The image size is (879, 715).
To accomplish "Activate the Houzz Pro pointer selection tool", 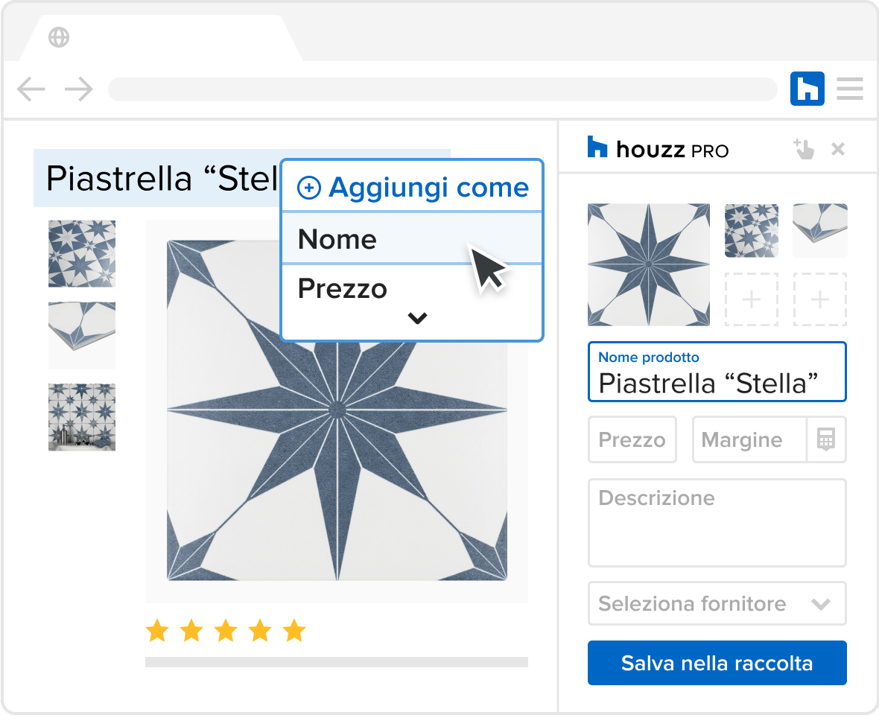I will coord(803,149).
